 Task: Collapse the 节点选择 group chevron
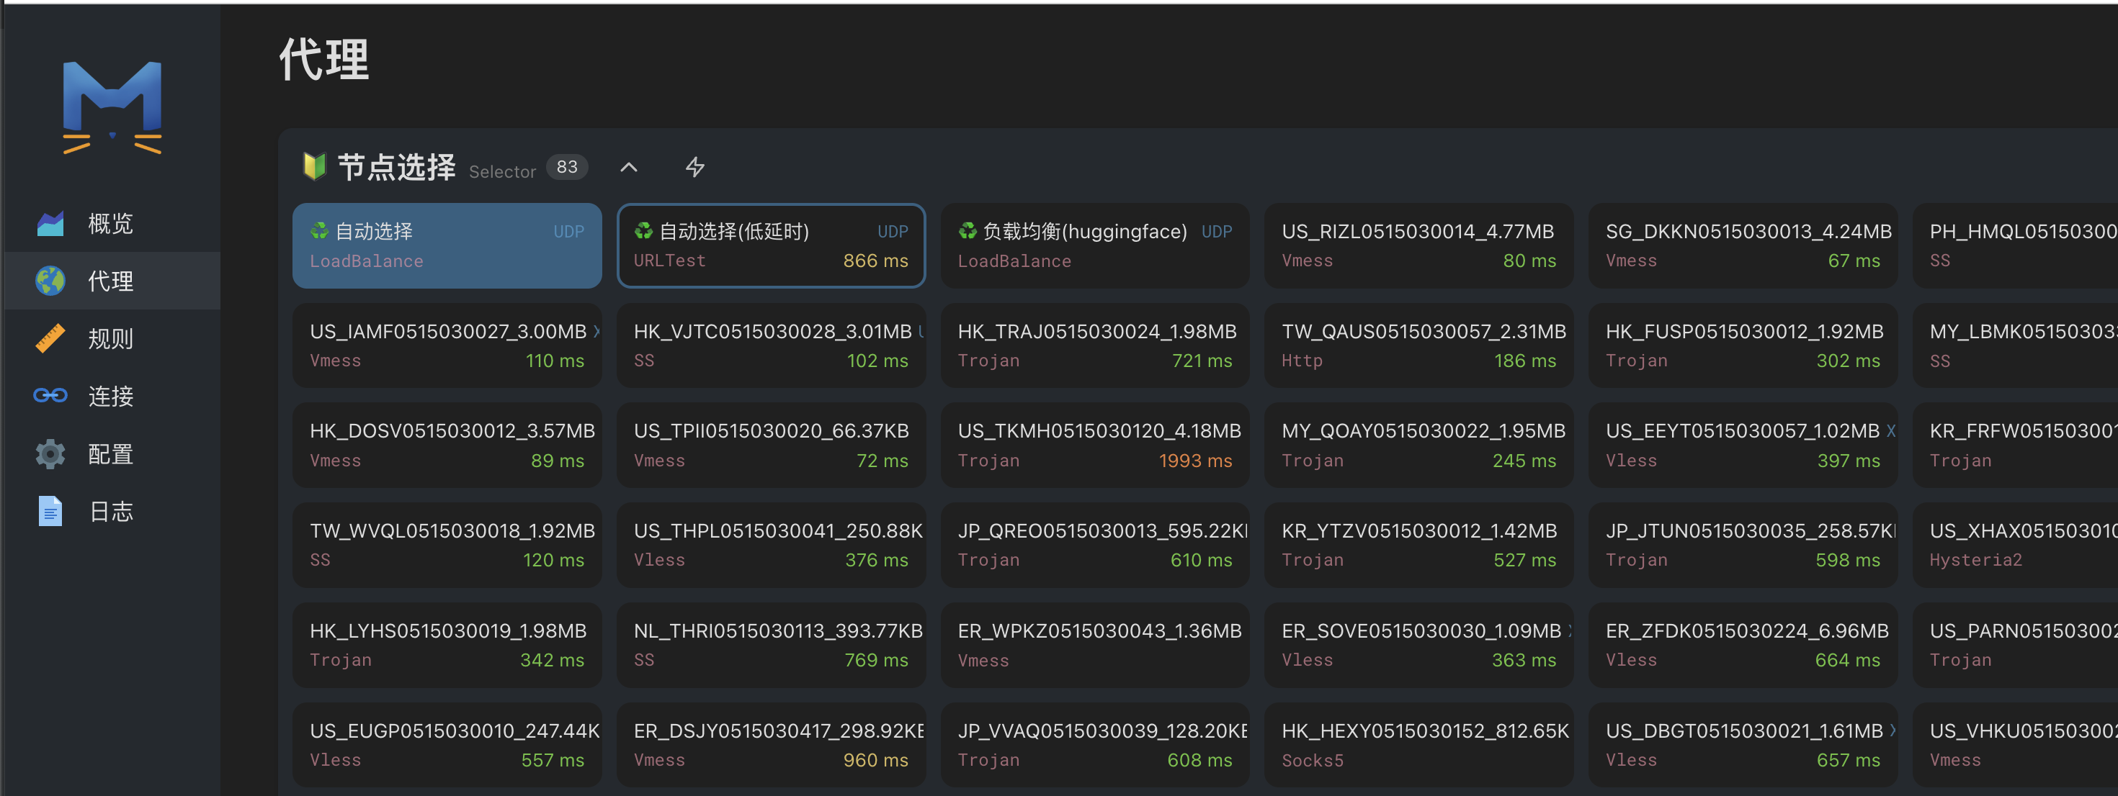pyautogui.click(x=628, y=168)
